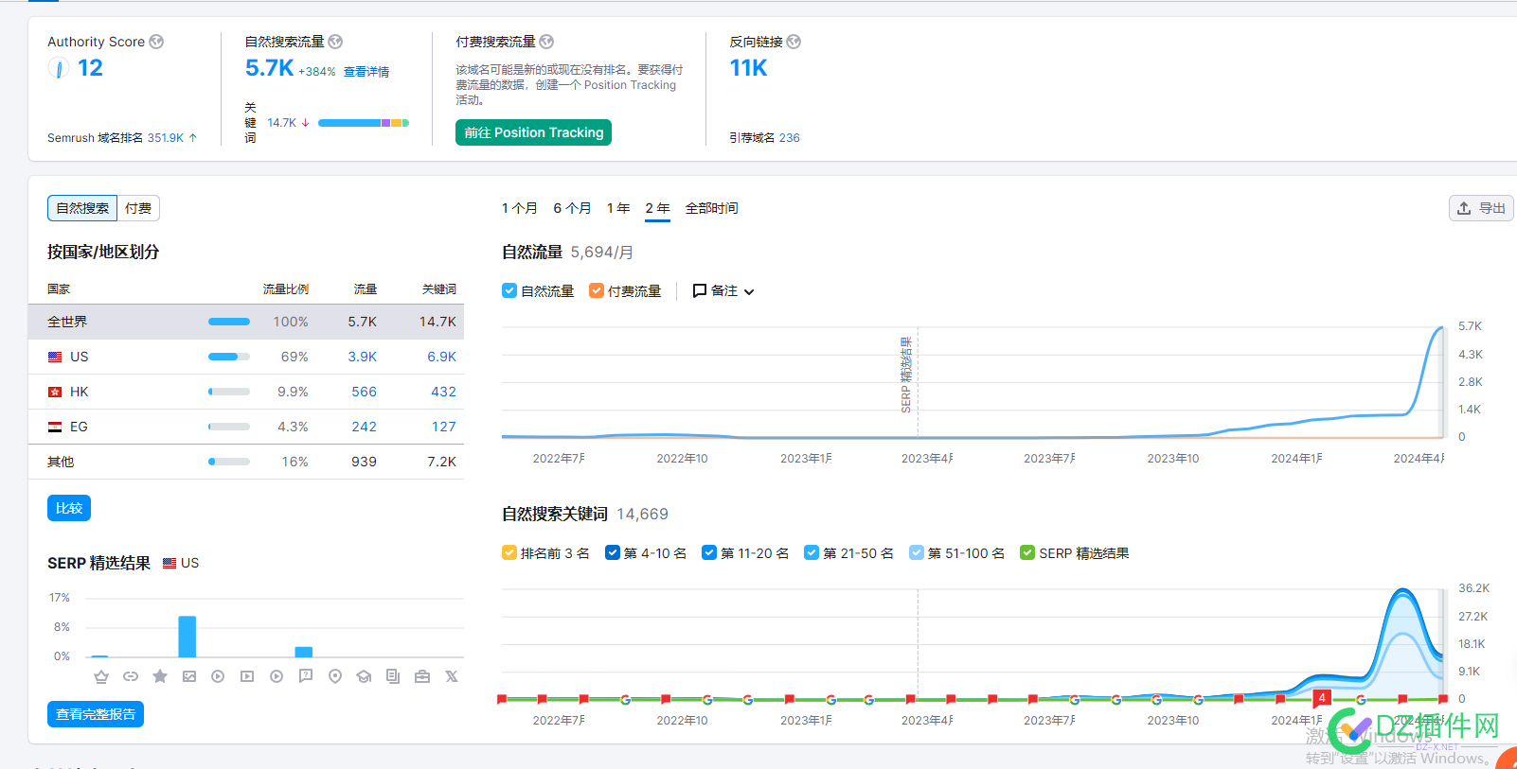Click the 比较 button
1517x769 pixels.
[x=69, y=508]
